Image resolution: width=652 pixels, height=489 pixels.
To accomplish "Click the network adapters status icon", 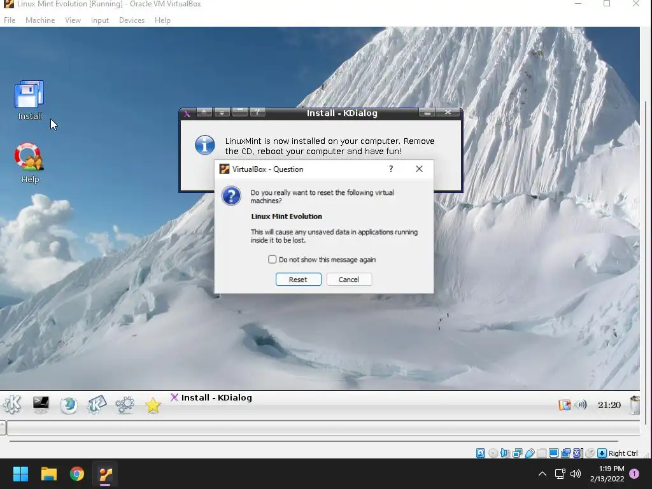I will (517, 453).
